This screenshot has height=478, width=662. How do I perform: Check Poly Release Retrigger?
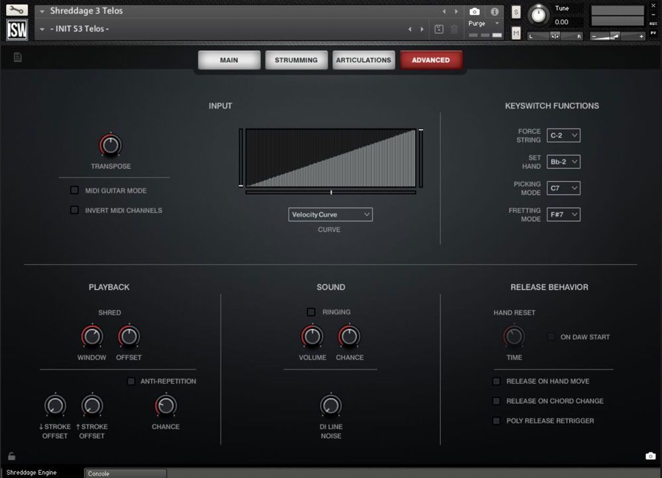click(x=496, y=420)
